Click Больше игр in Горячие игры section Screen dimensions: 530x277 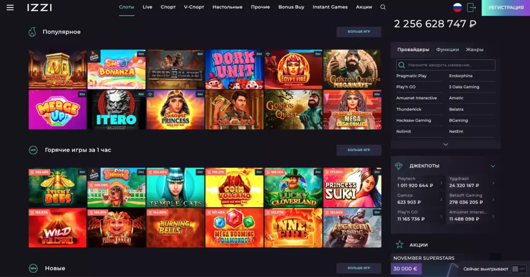pyautogui.click(x=359, y=150)
